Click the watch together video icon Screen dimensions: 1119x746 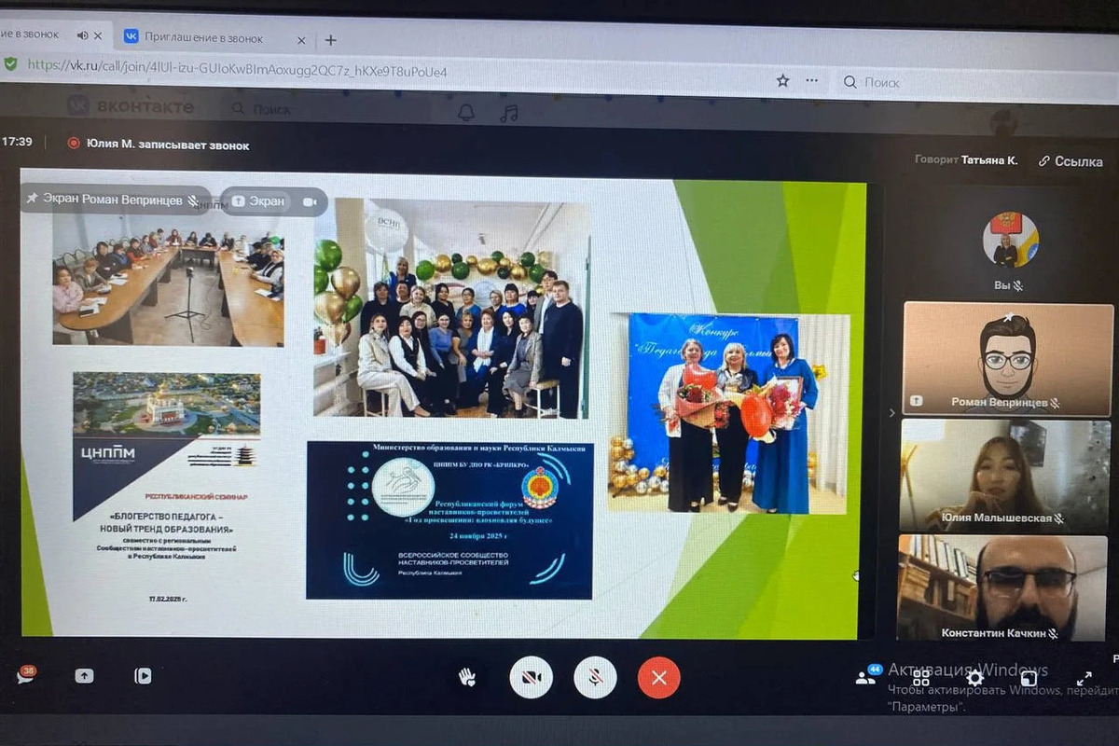click(x=143, y=676)
